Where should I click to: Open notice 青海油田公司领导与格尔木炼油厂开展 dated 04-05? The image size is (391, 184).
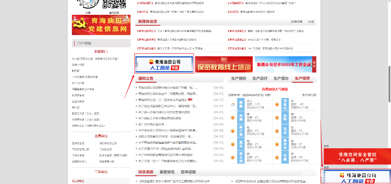click(168, 88)
